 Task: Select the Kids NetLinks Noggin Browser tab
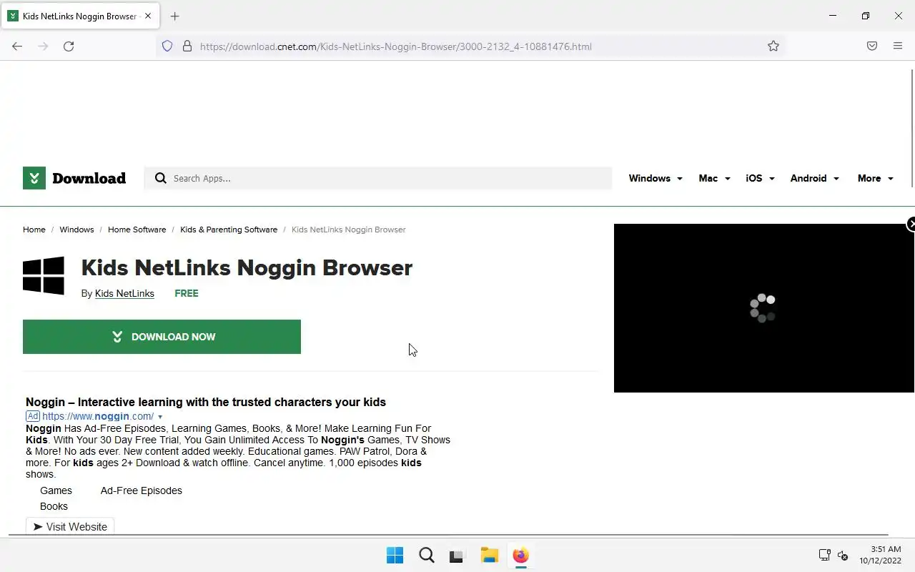[79, 16]
